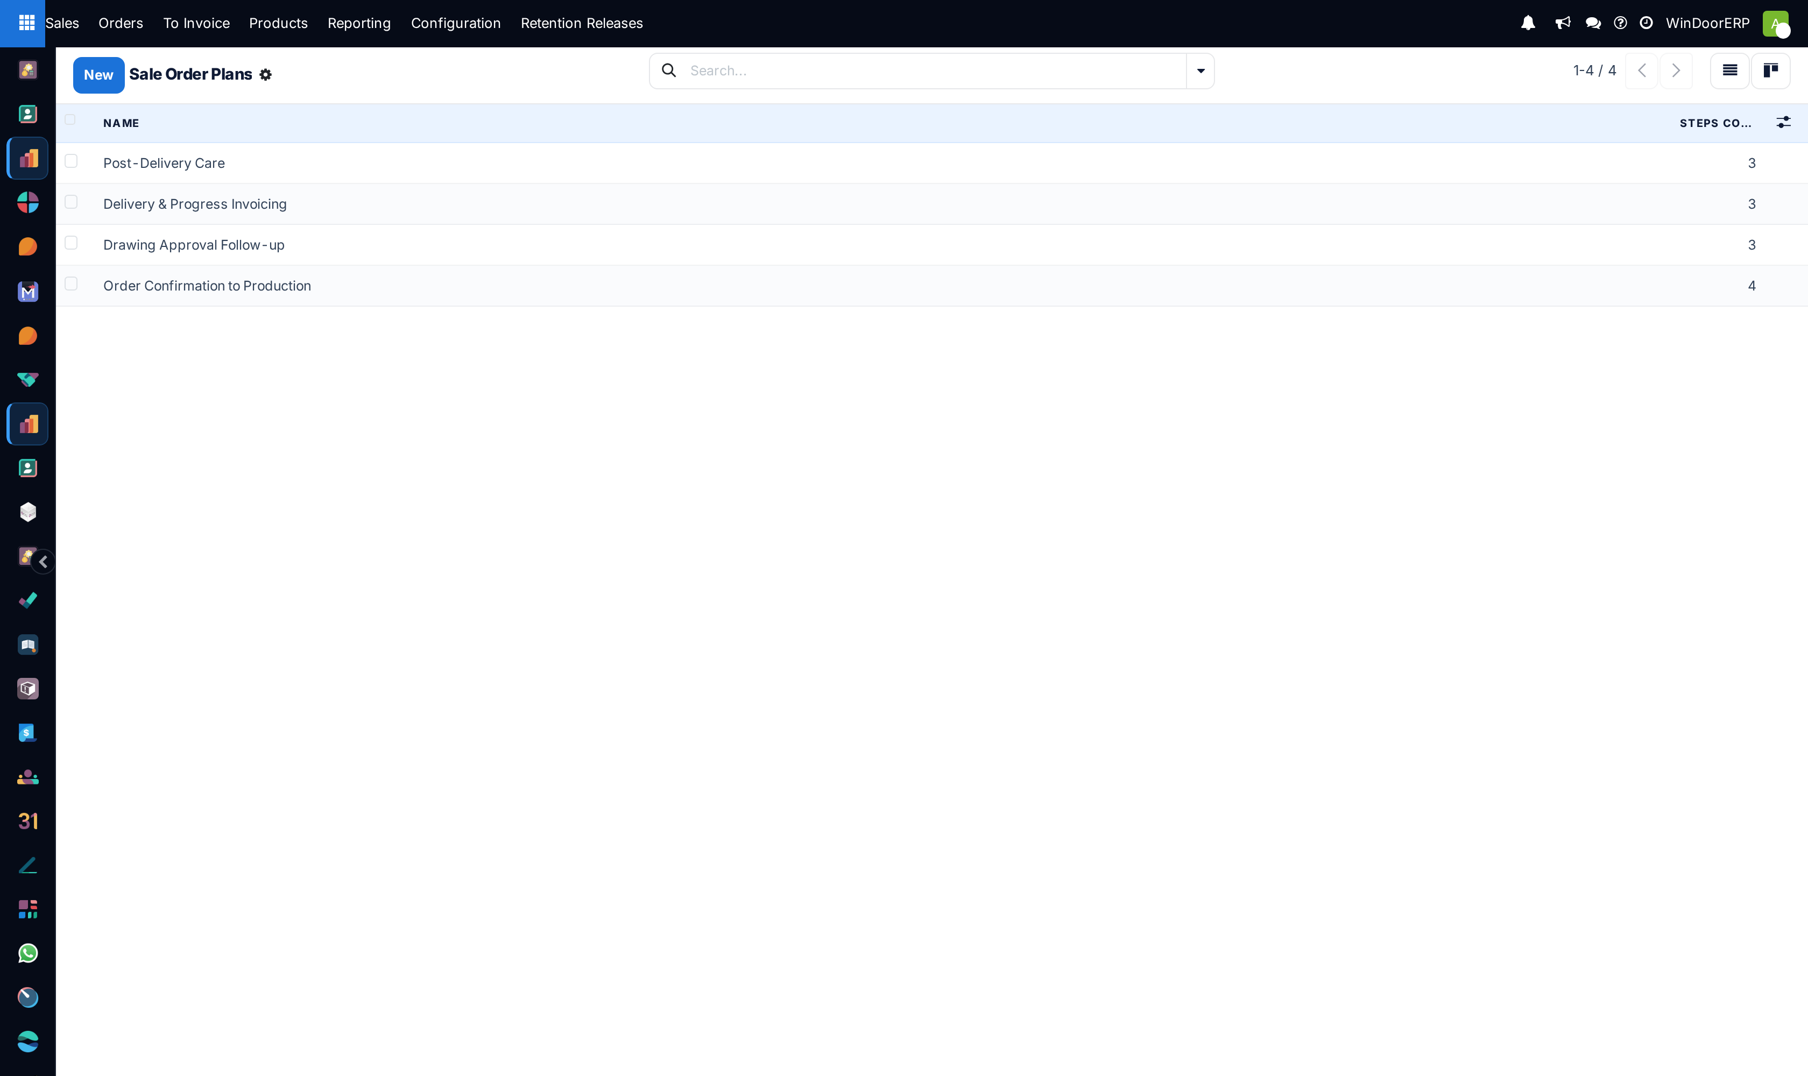Screen dimensions: 1808x1076
Task: Open the WhatsApp app in sidebar
Action: point(27,953)
